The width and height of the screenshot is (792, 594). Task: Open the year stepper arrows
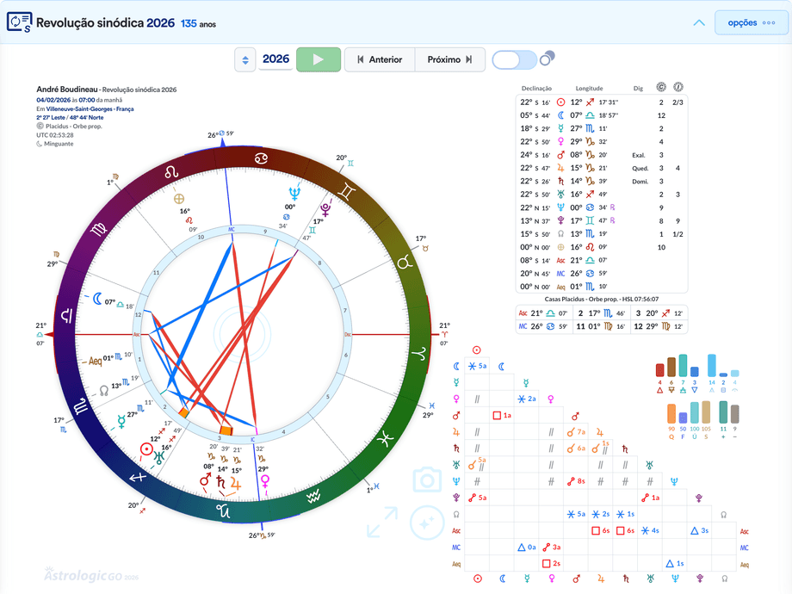(x=245, y=59)
